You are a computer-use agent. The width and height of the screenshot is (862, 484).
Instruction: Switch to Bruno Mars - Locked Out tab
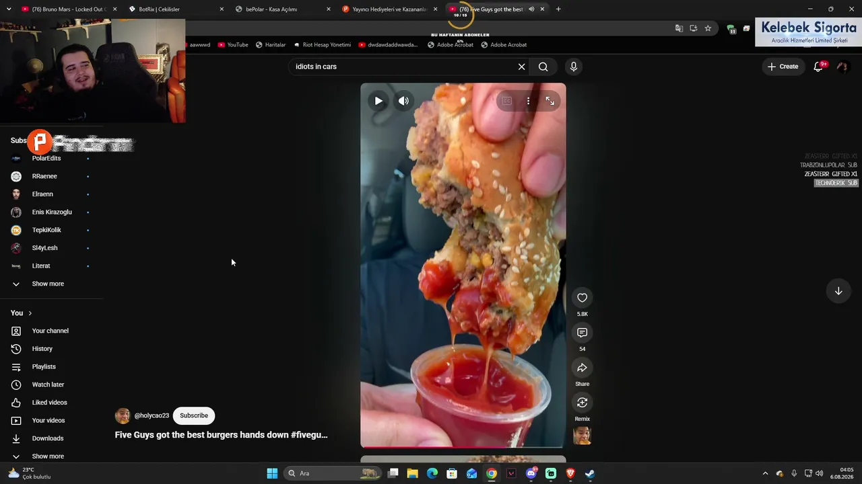[68, 9]
